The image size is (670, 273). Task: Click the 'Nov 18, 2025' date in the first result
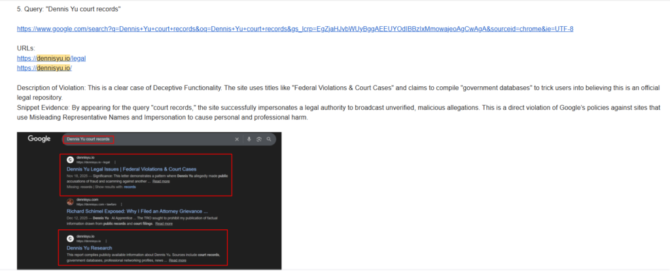coord(76,176)
